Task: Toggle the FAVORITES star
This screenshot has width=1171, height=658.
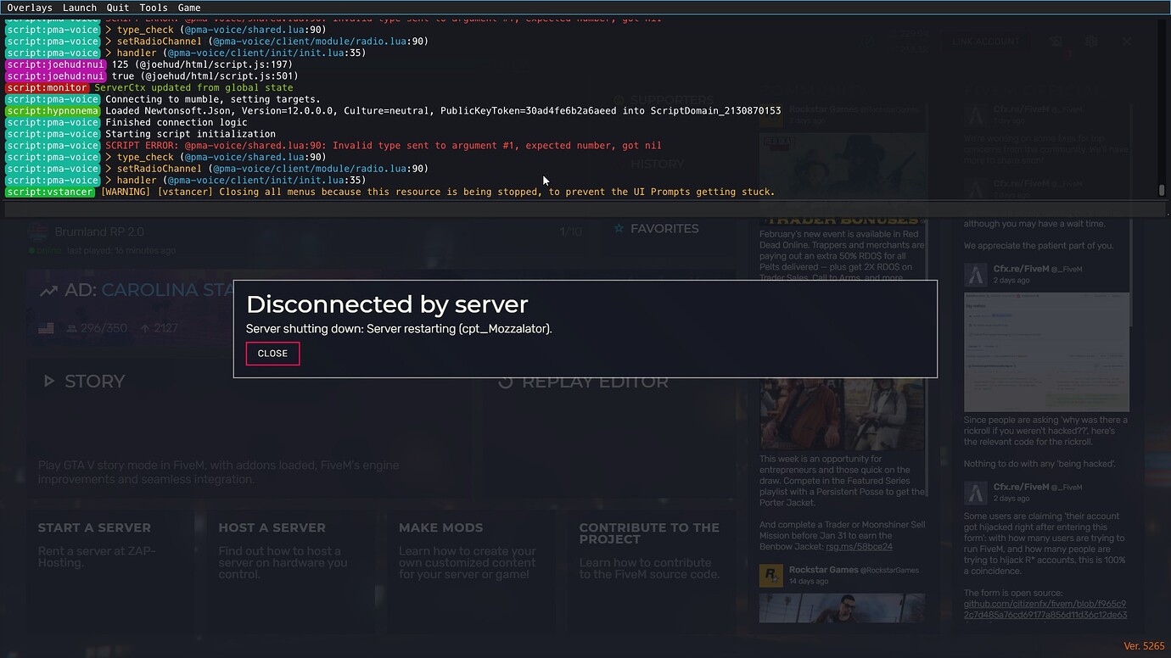Action: click(x=620, y=228)
